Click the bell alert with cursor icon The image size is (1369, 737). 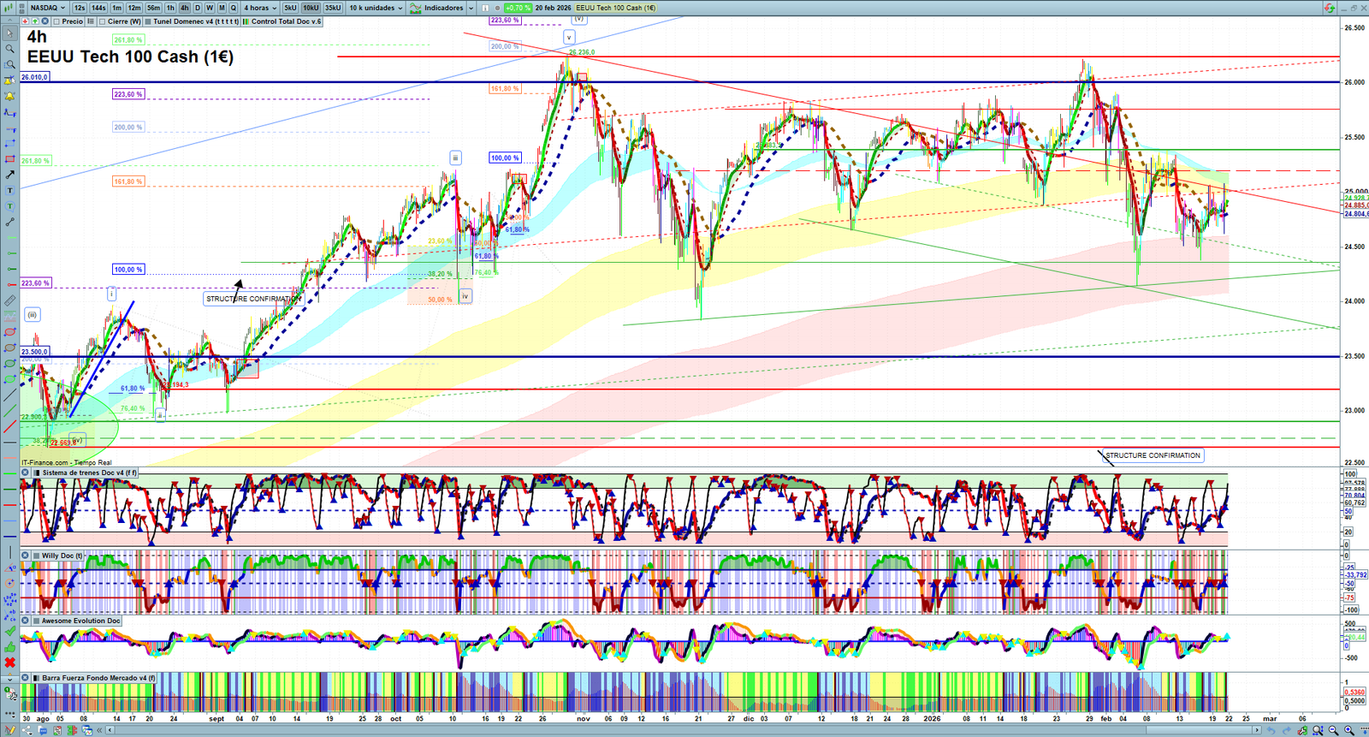click(9, 80)
